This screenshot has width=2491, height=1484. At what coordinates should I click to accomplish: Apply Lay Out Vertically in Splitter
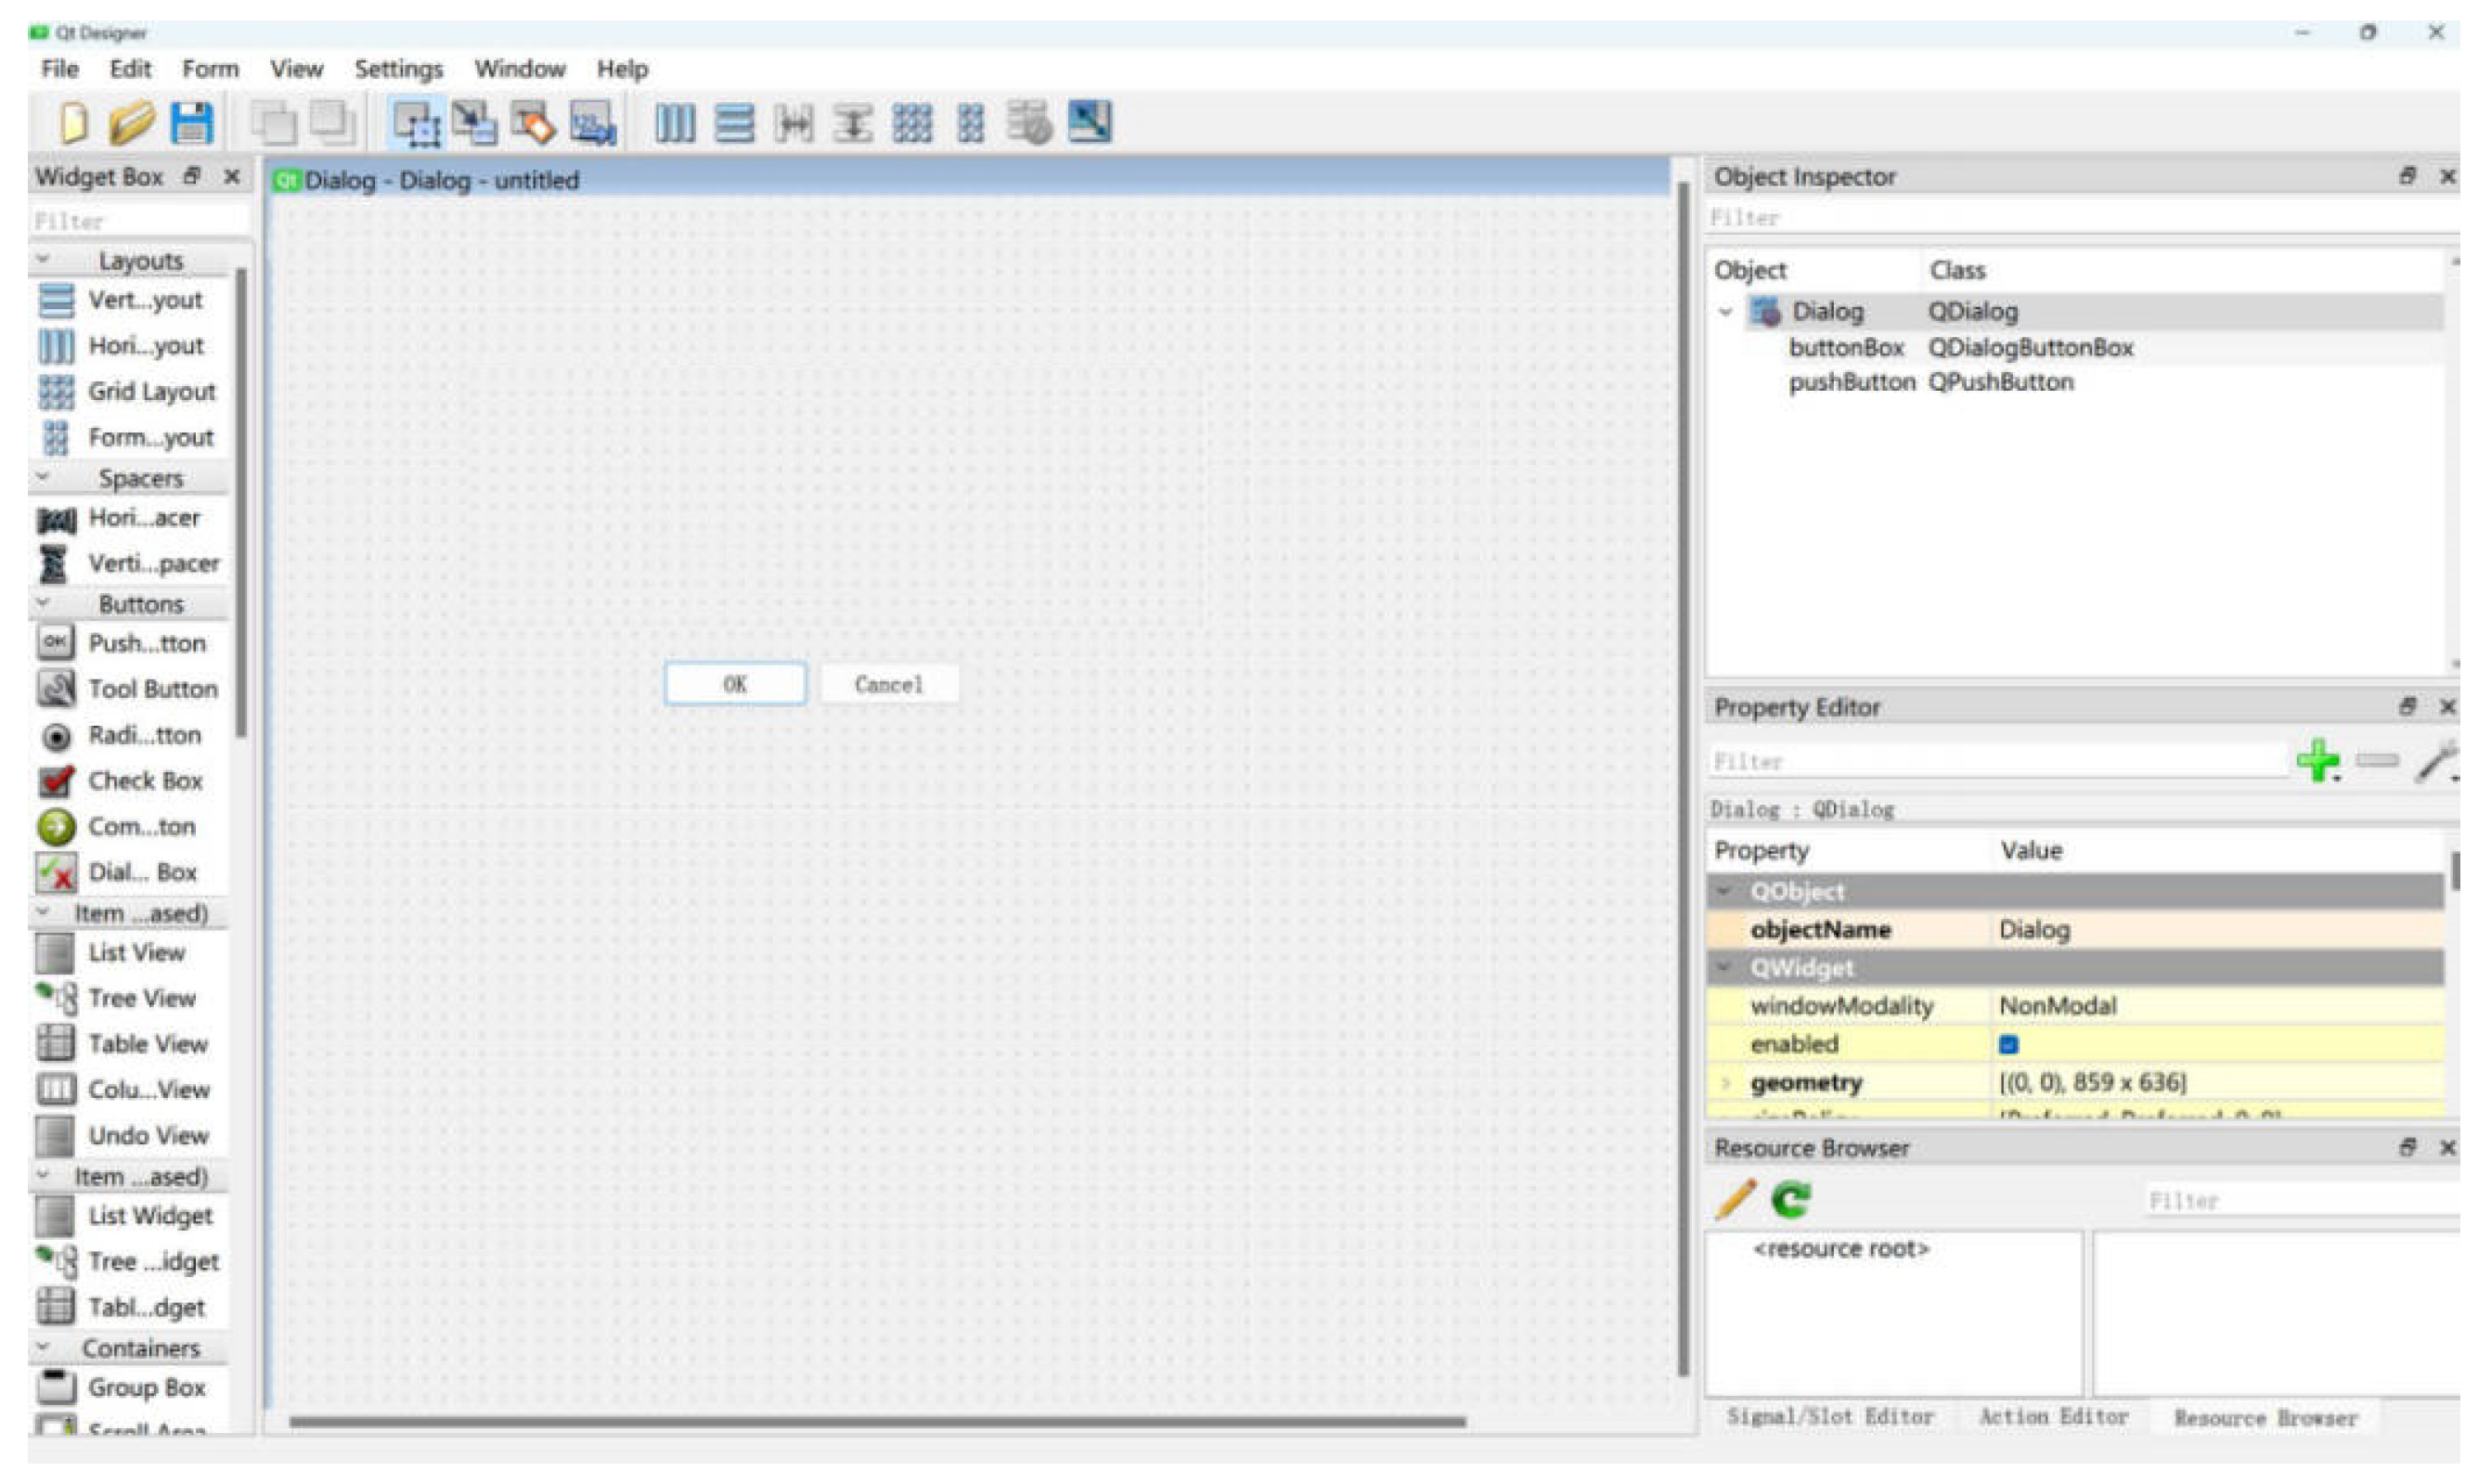(853, 124)
